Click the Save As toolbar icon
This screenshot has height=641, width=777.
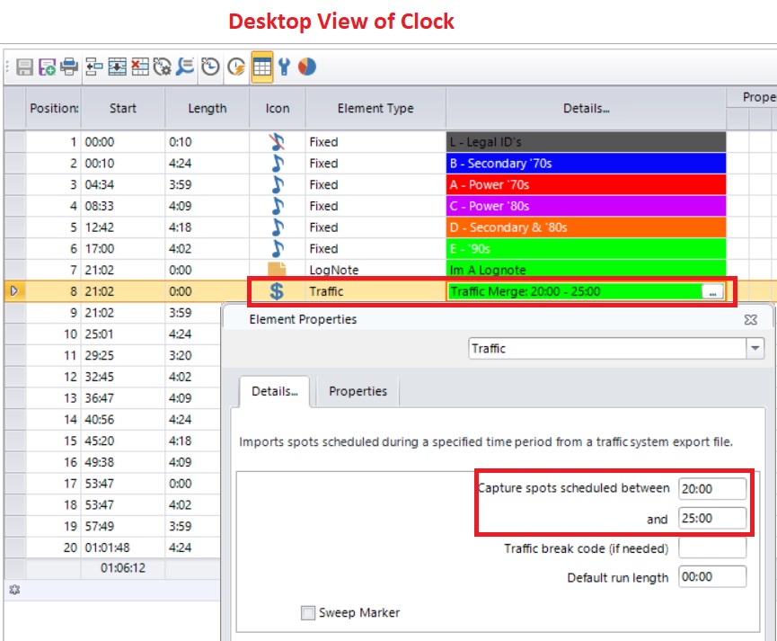tap(47, 67)
